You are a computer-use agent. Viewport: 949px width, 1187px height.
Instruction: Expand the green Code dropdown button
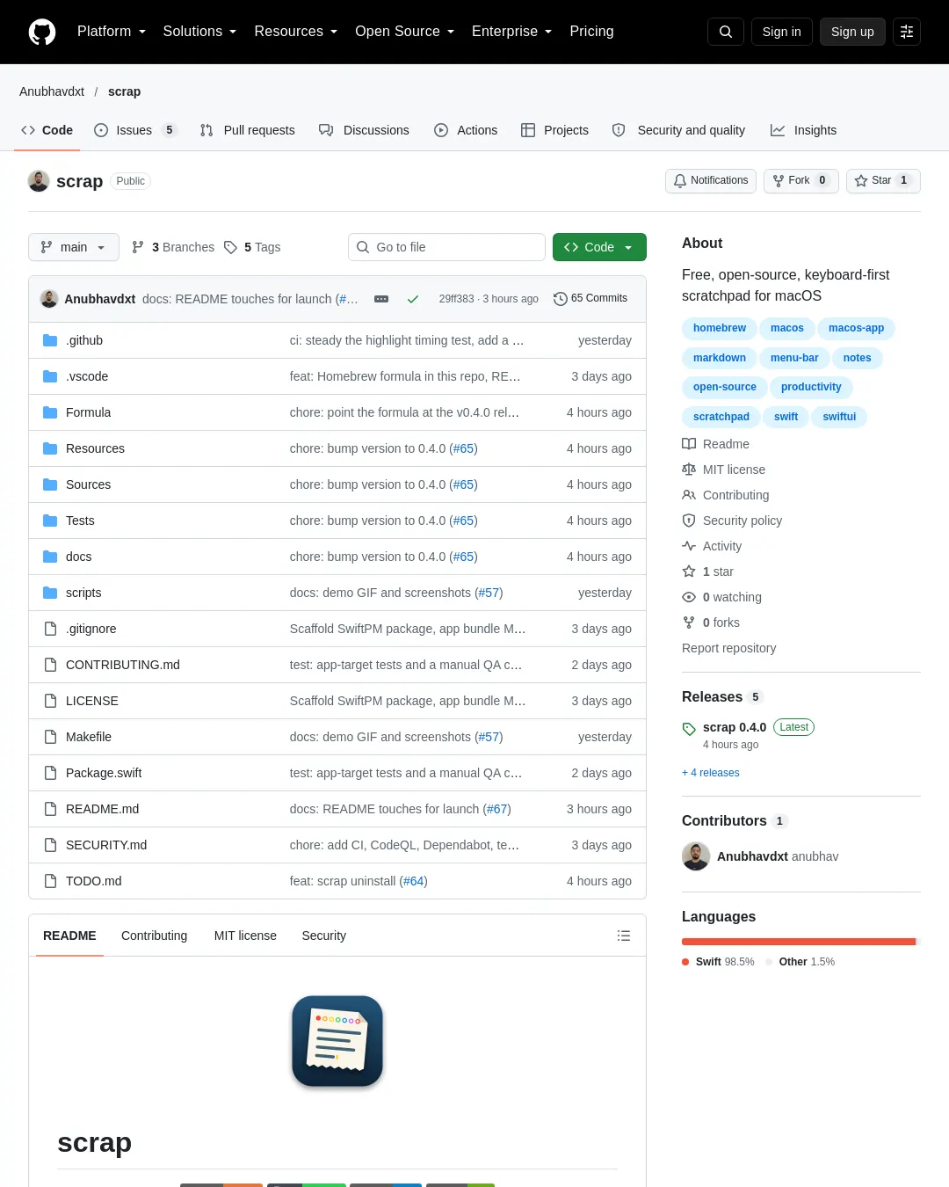(x=599, y=247)
